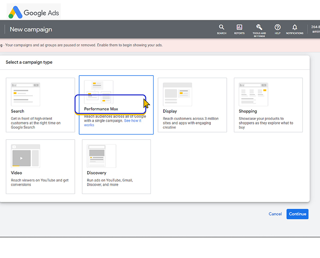Viewport: 320px width, 258px height.
Task: Cancel the new campaign setup
Action: [275, 214]
